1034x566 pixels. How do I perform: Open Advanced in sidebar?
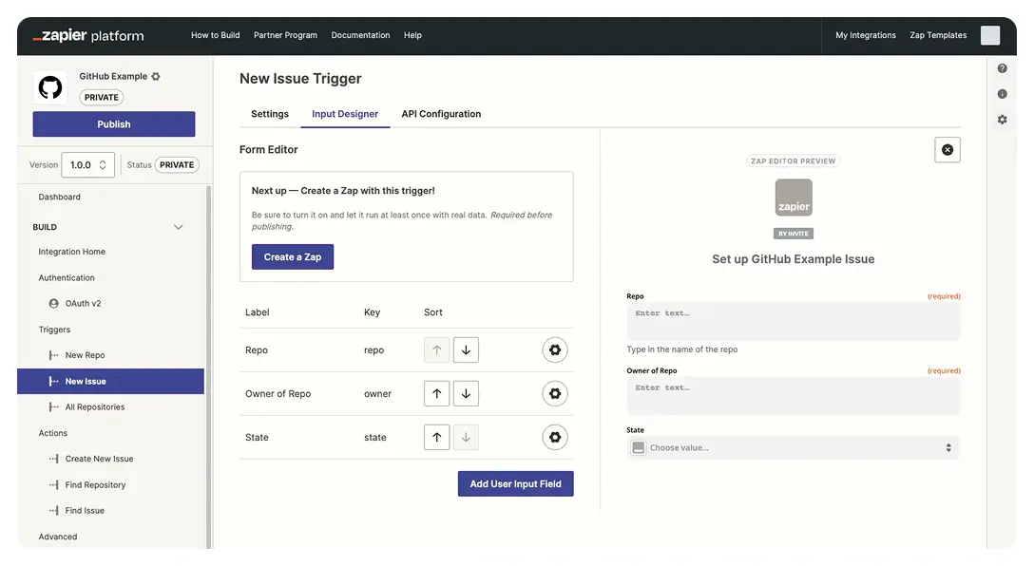[x=58, y=537]
